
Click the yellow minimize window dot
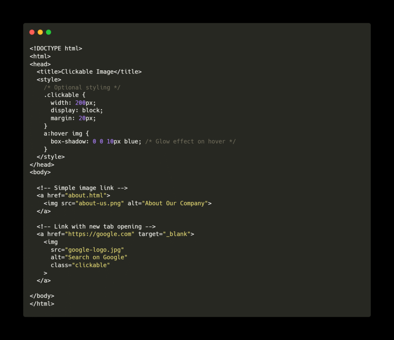40,32
